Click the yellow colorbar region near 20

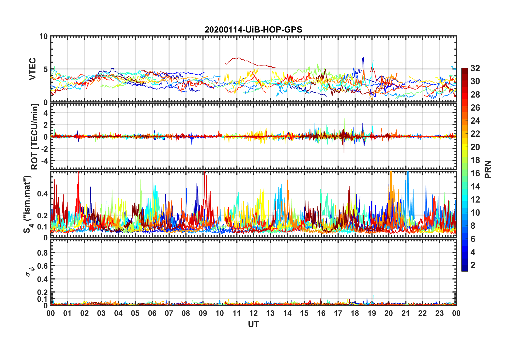pos(464,147)
